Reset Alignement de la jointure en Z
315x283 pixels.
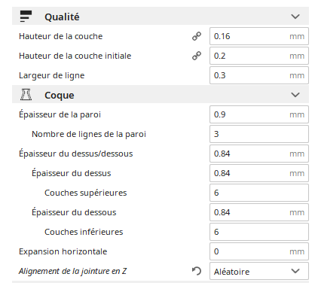click(197, 271)
